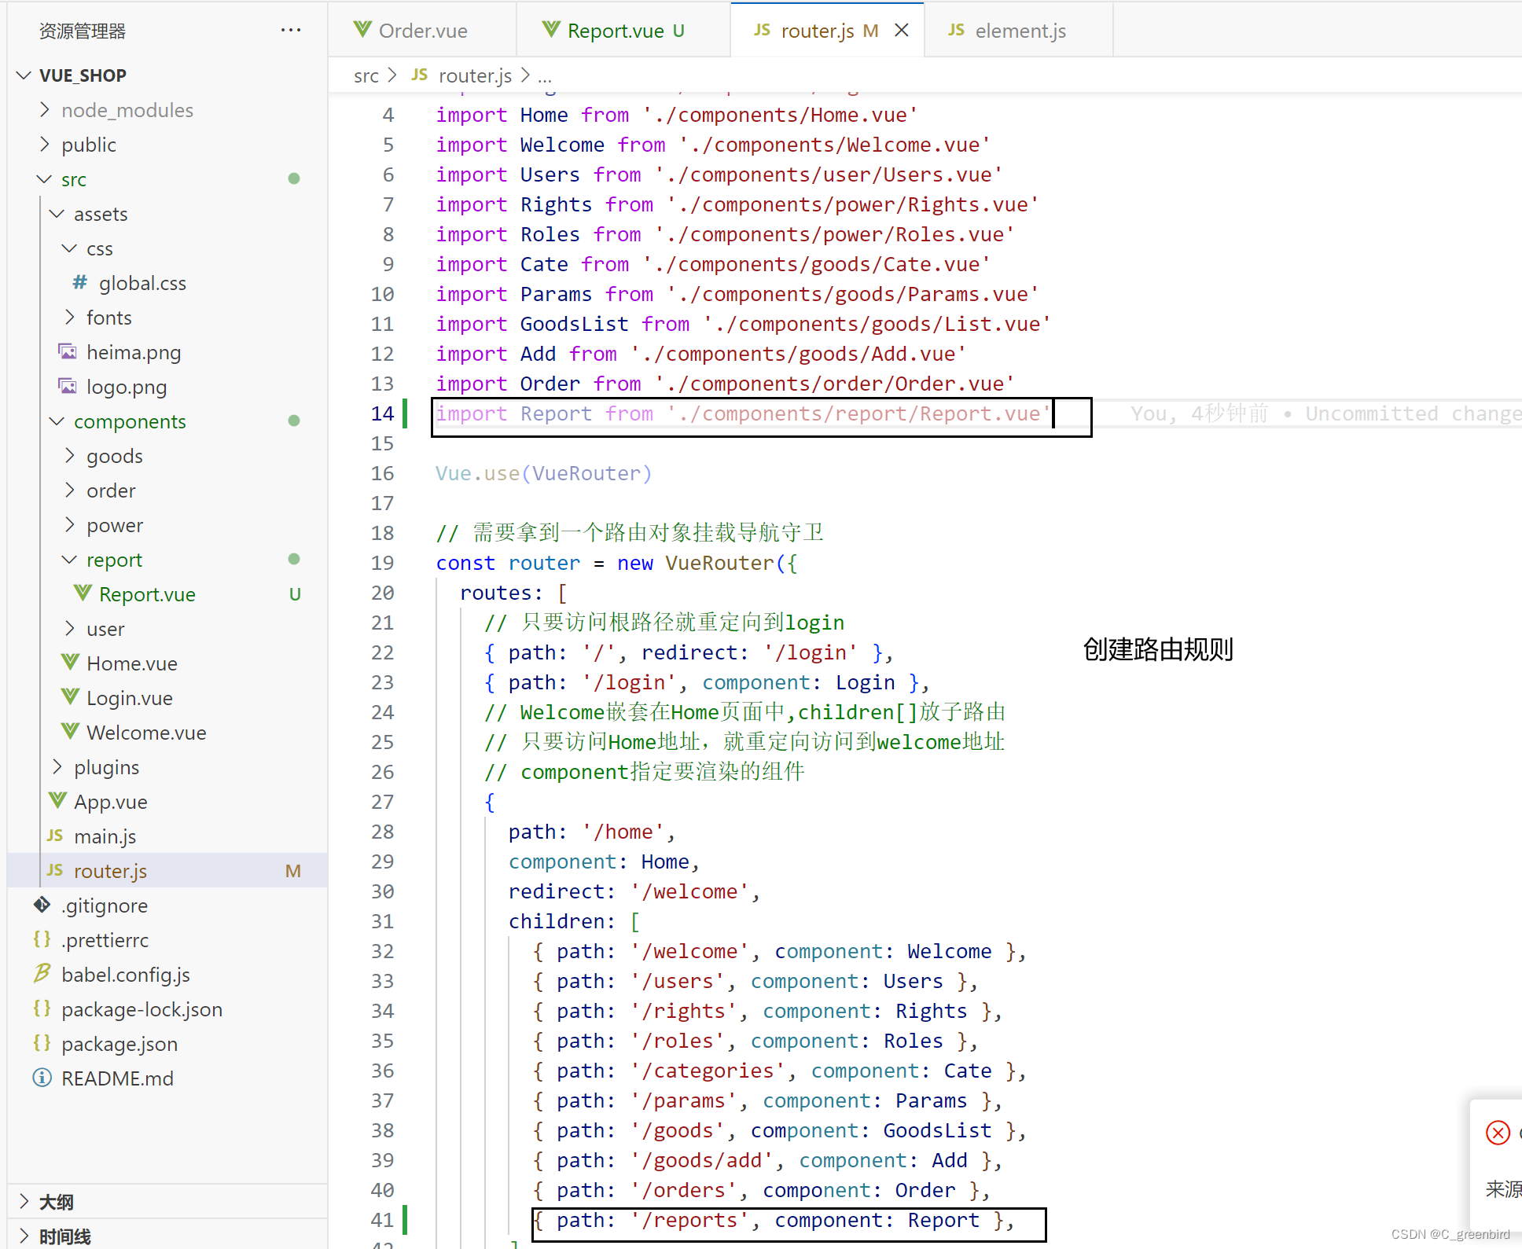Expand the fonts folder
The width and height of the screenshot is (1522, 1249).
coord(70,317)
